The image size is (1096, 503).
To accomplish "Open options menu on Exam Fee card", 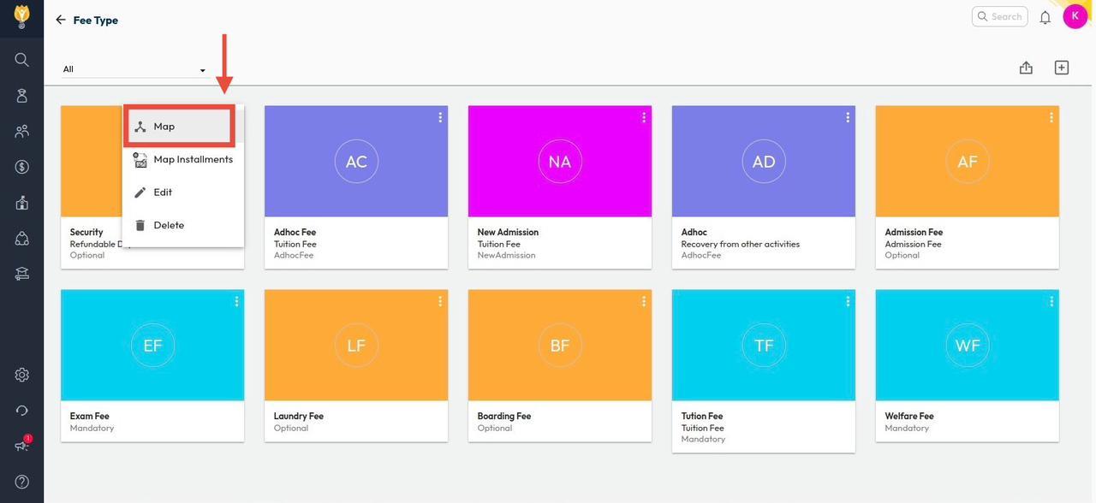I will [x=236, y=301].
